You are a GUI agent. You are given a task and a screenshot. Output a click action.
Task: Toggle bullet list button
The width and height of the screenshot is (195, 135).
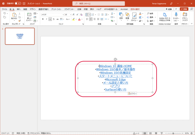click(x=87, y=15)
